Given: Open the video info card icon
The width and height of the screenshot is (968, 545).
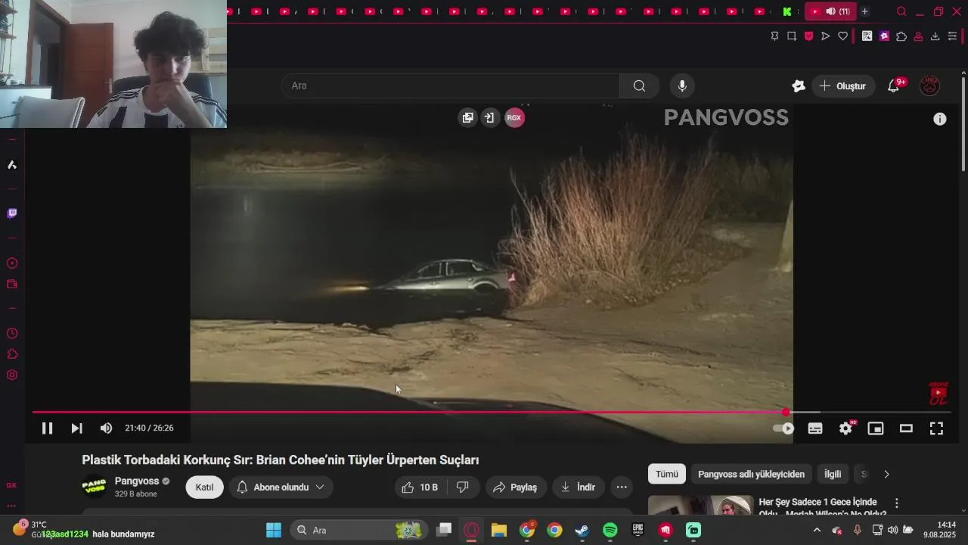Looking at the screenshot, I should [940, 119].
